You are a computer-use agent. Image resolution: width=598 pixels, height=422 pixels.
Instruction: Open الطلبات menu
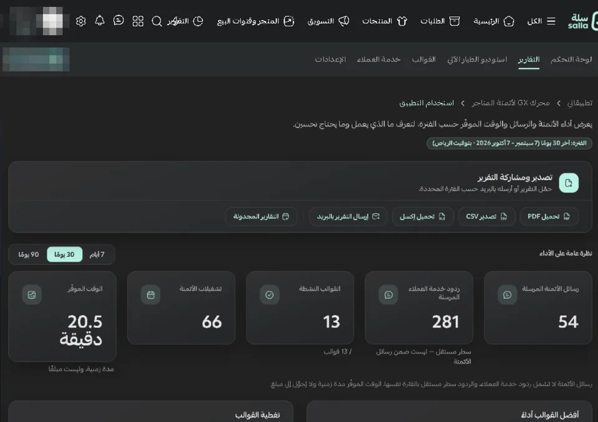[x=440, y=21]
